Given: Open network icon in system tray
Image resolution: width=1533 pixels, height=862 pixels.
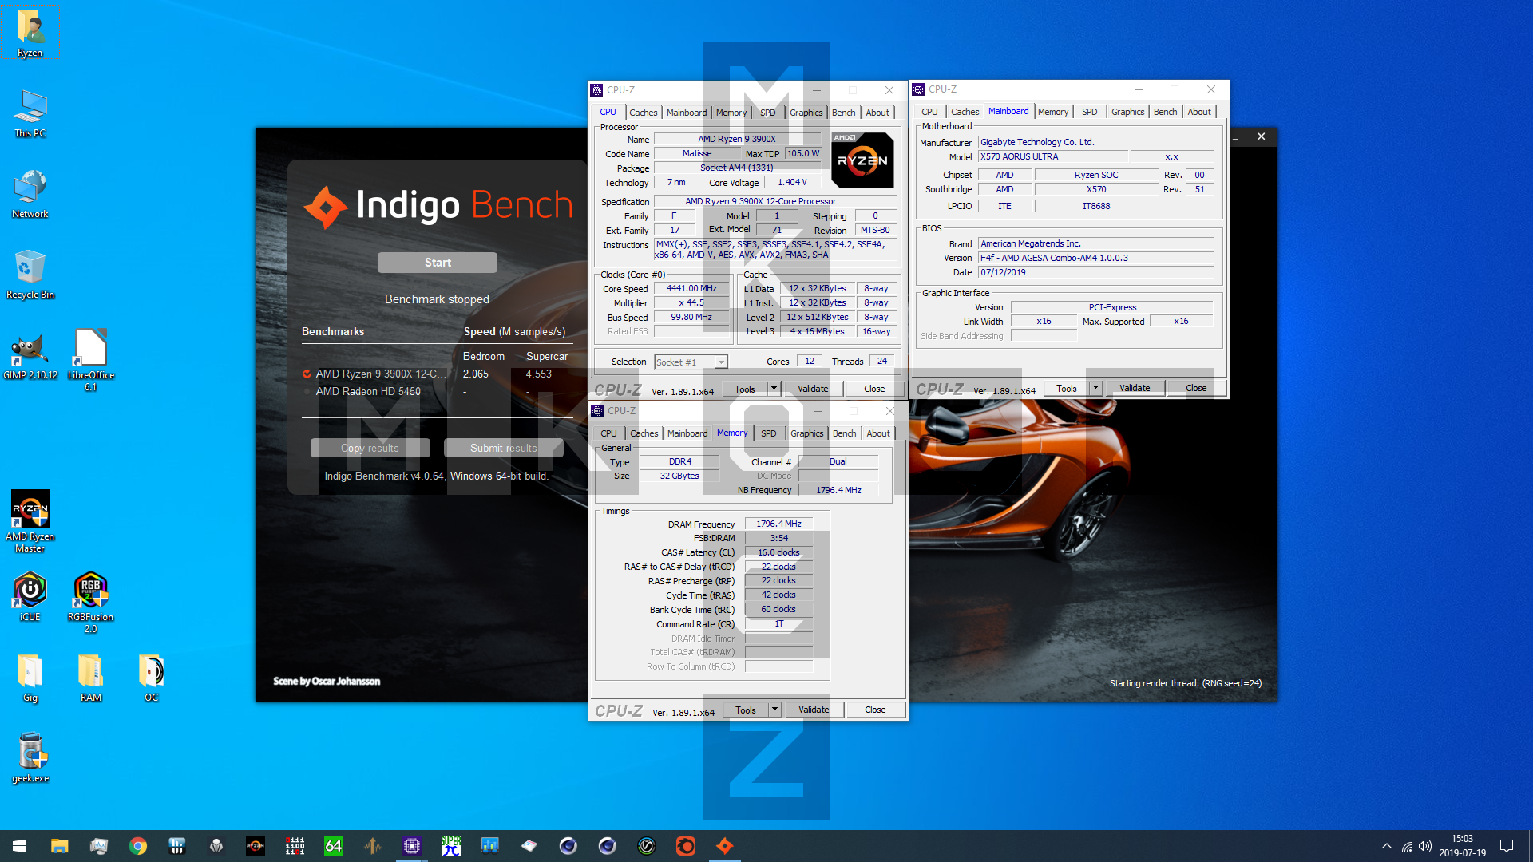Looking at the screenshot, I should tap(1407, 846).
